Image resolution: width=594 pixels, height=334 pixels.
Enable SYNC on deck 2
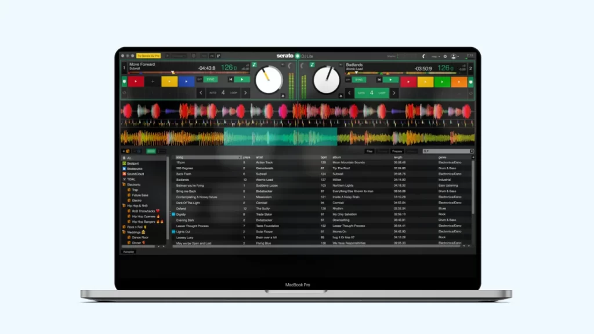tap(359, 79)
